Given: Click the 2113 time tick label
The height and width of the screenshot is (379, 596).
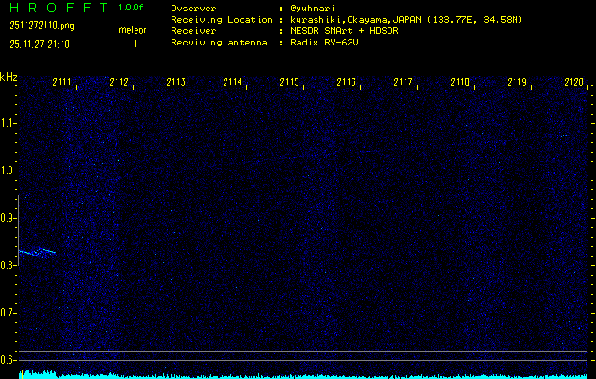Looking at the screenshot, I should [x=176, y=82].
